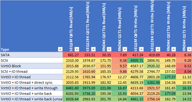
Task: Click cell with value 681.27
Action: click(x=71, y=55)
